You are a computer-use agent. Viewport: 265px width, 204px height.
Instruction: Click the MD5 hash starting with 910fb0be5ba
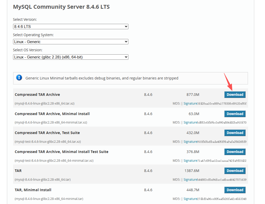point(222,142)
